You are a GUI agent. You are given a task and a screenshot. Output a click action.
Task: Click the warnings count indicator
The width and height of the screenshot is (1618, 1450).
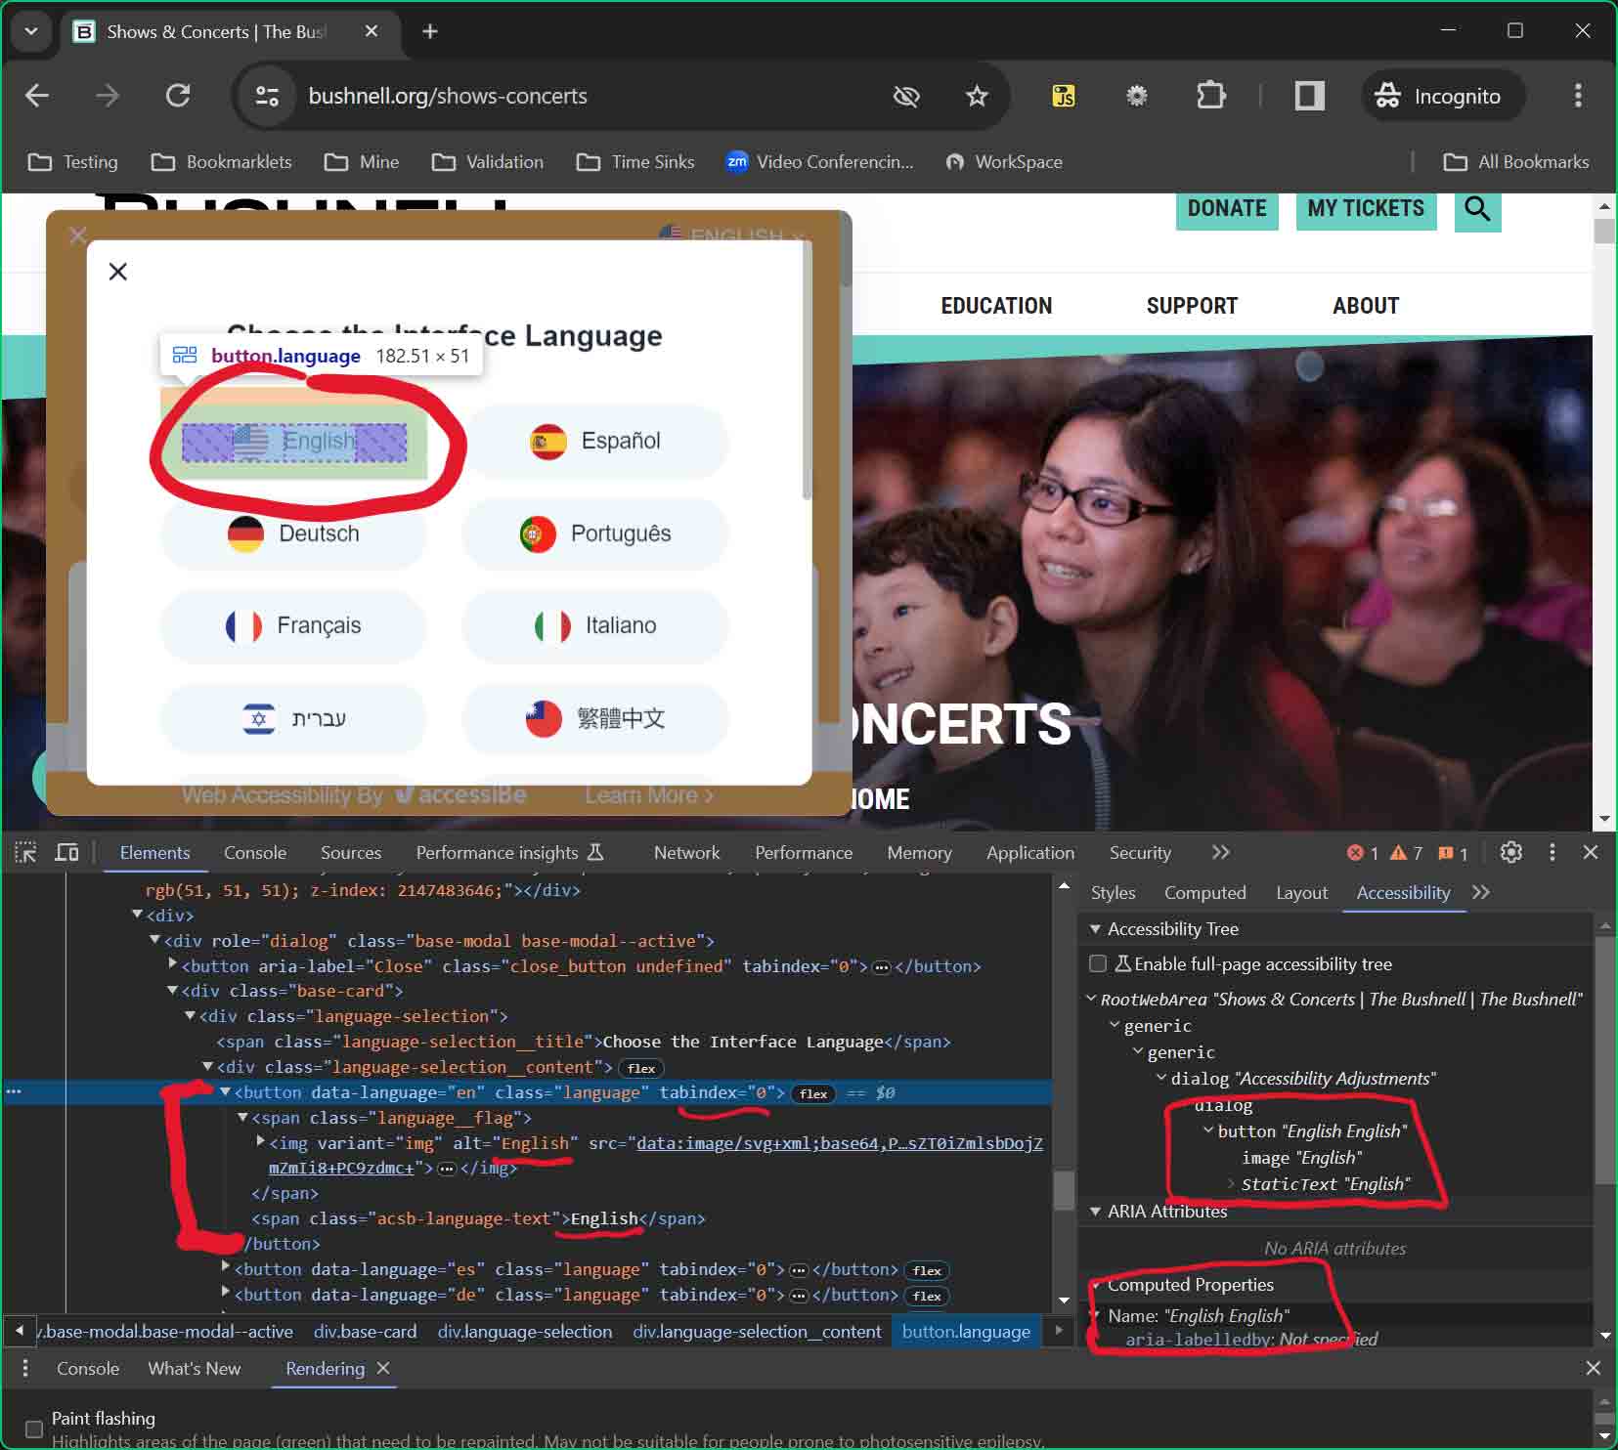click(1407, 853)
